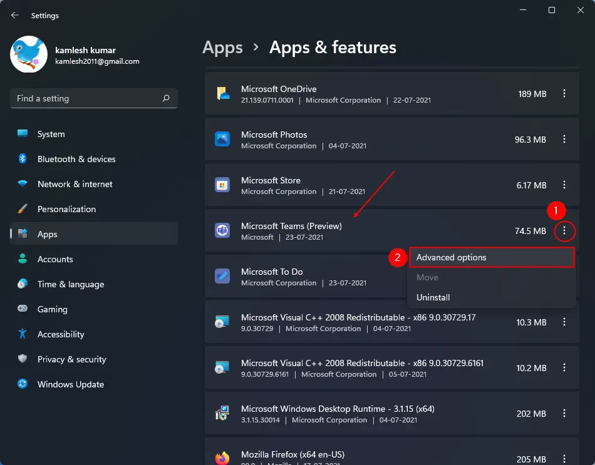595x465 pixels.
Task: Maximize the Settings window
Action: 552,10
